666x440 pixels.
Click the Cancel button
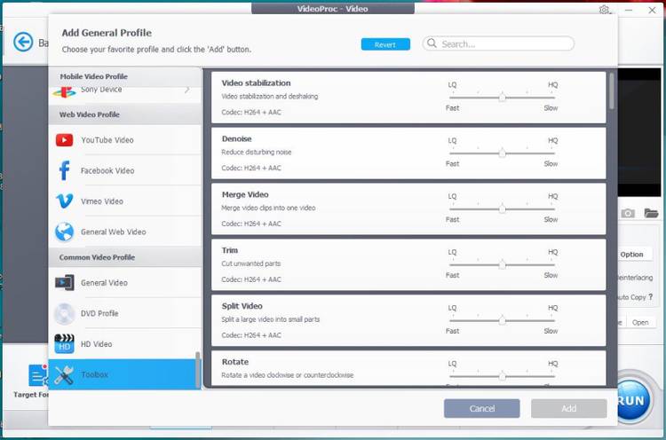pos(481,408)
